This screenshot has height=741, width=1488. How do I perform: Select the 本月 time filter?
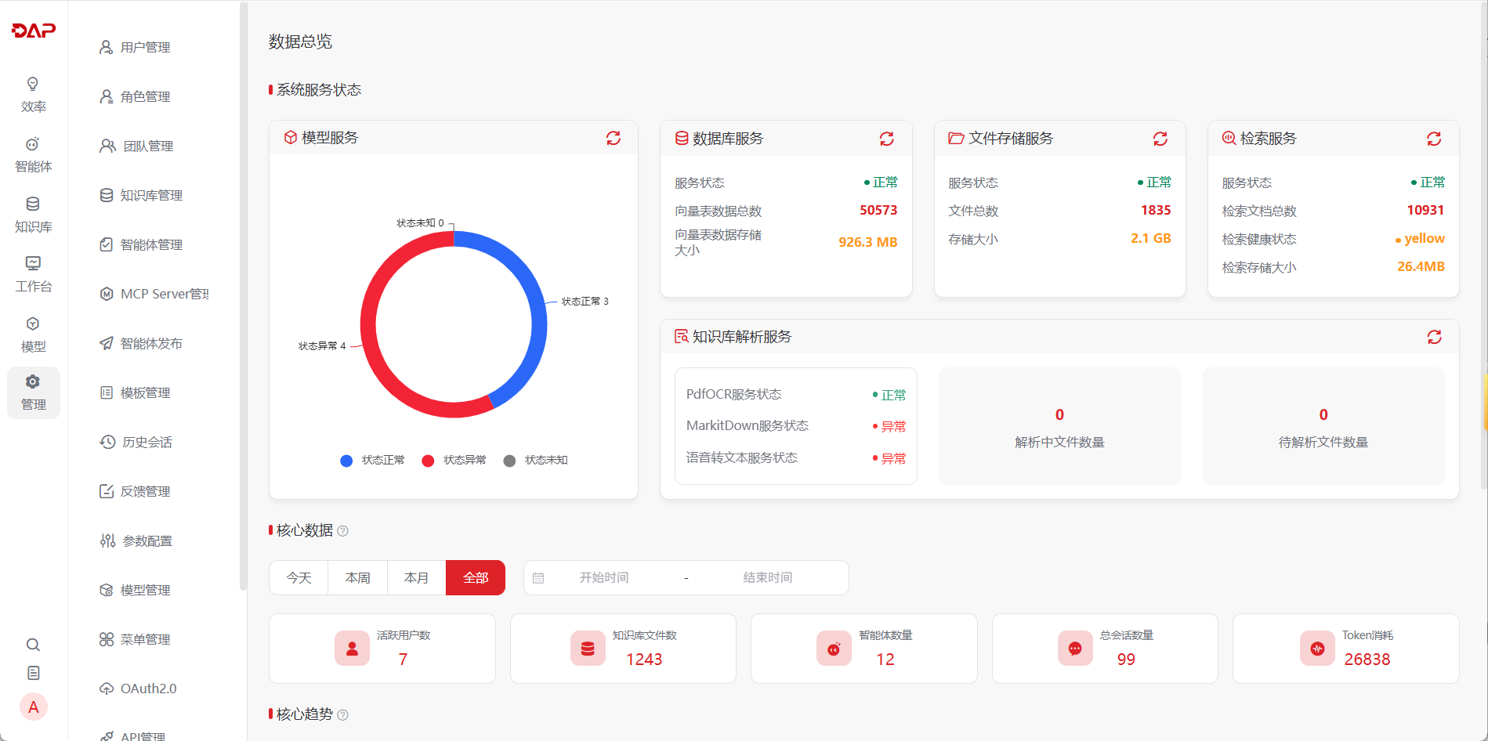pyautogui.click(x=417, y=578)
